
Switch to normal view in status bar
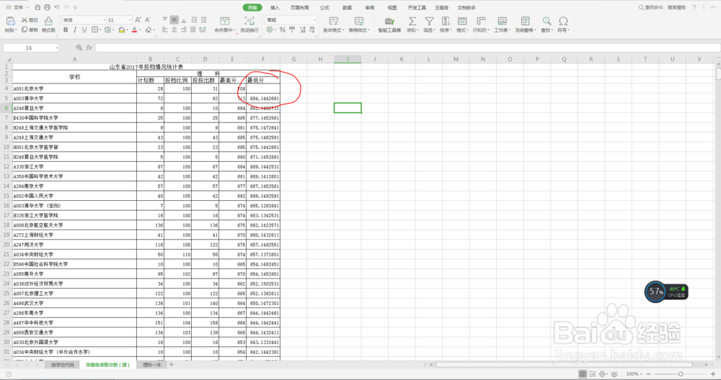tap(583, 374)
